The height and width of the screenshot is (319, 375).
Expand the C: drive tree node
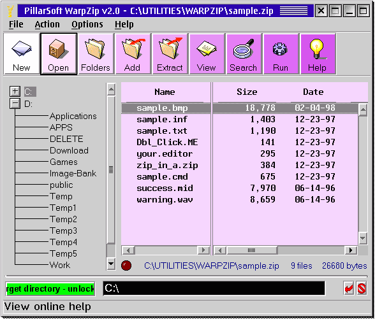[15, 91]
